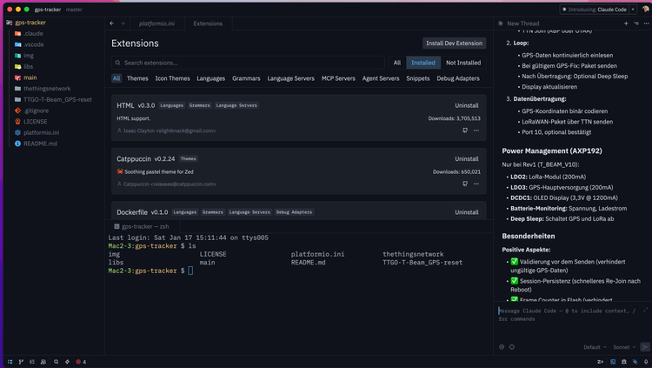Click the Introducing Claude Code banner
Viewport: 652px width, 368px height.
click(x=595, y=10)
